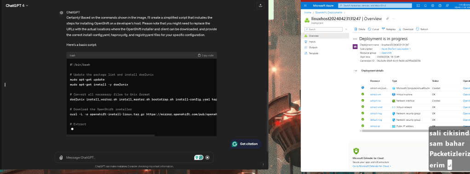Viewport: 470px width, 174px height.
Task: Open the default-nsg resource link
Action: coord(376,120)
